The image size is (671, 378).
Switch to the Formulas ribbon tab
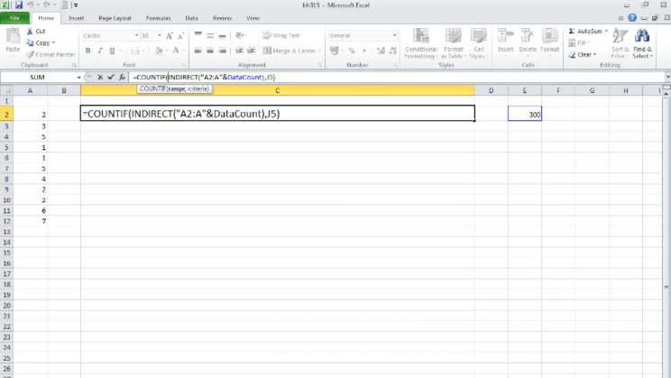coord(157,17)
